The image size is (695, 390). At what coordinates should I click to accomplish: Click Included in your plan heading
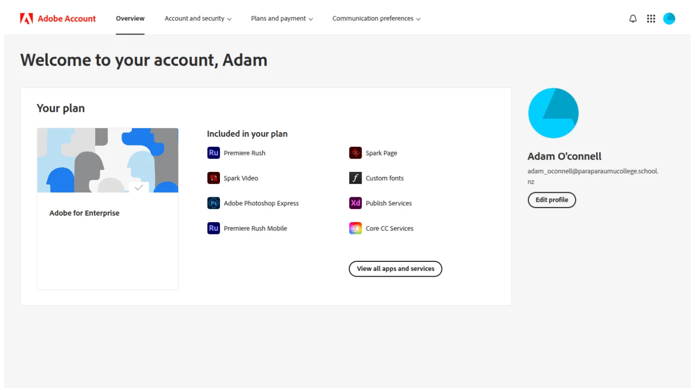(247, 134)
